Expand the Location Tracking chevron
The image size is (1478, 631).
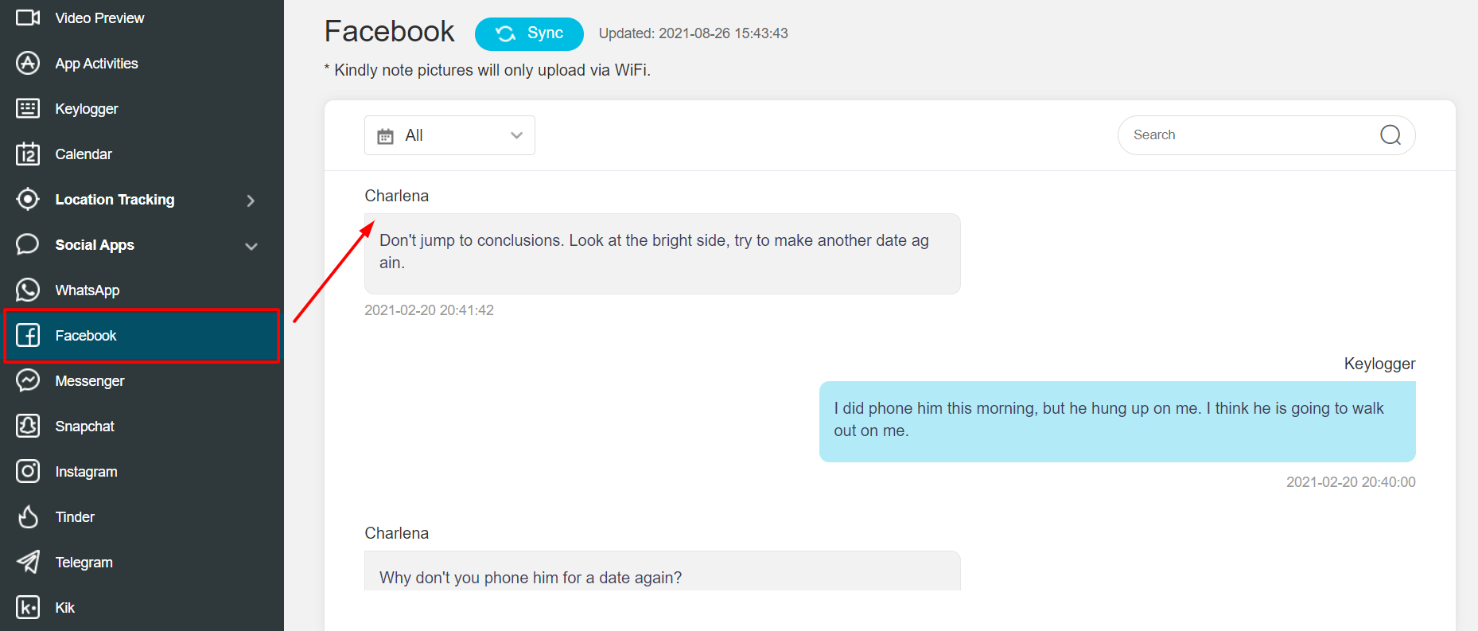coord(251,201)
